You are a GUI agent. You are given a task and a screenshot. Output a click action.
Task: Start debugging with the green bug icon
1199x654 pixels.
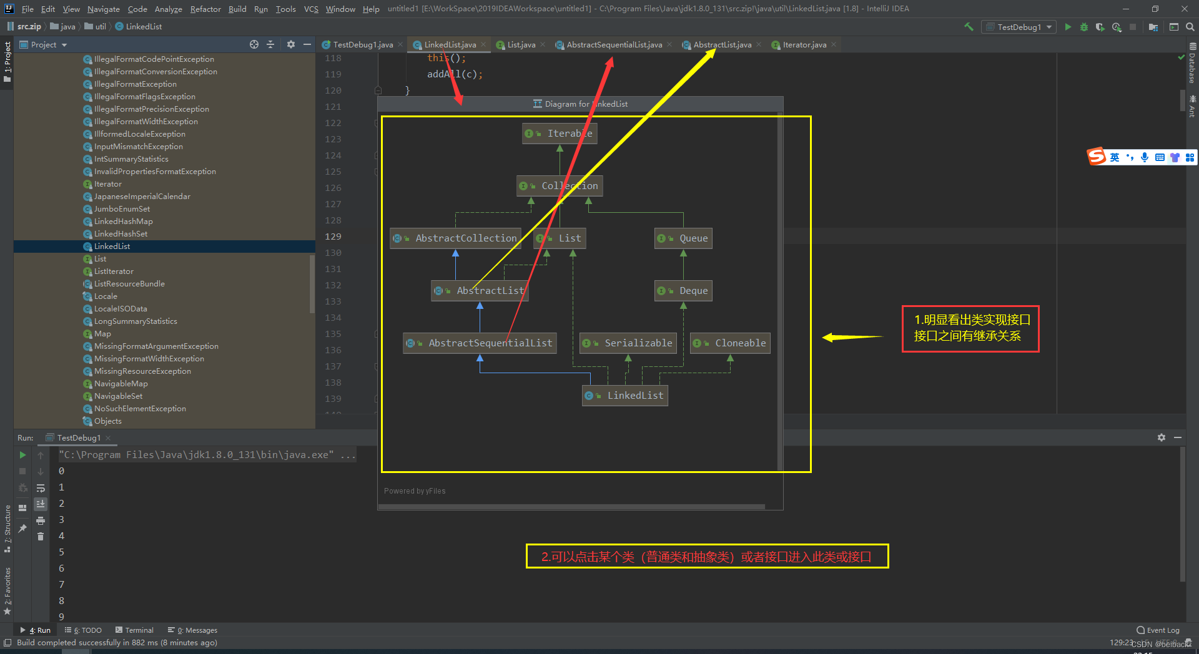click(1084, 27)
